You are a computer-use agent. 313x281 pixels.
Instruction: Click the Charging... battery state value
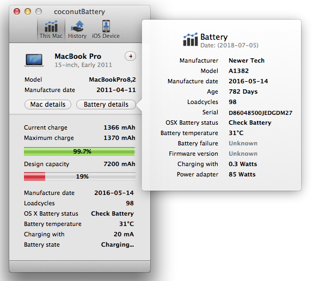[x=118, y=245]
